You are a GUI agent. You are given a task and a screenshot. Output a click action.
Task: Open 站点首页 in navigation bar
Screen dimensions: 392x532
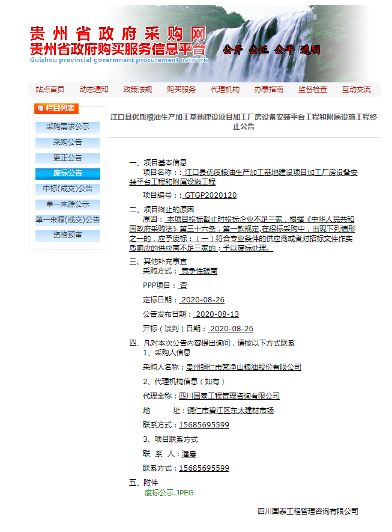(50, 90)
